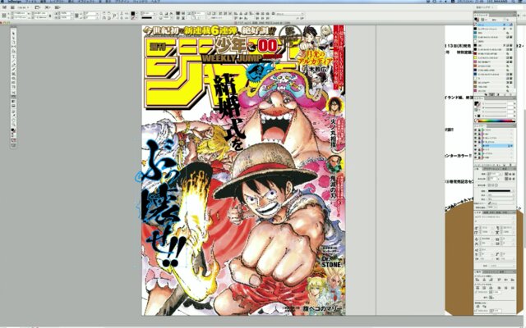Pick a color from the Color panel spectrum bar
This screenshot has height=328, width=526.
coord(496,121)
